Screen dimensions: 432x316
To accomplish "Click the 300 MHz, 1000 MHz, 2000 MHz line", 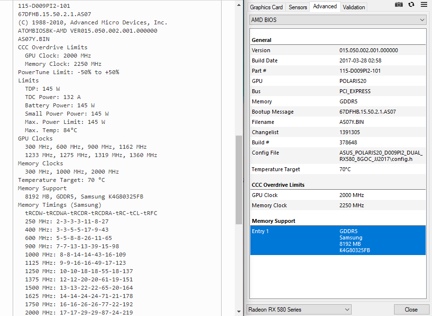I will click(x=72, y=172).
